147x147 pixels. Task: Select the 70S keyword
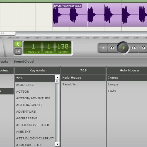click(35, 78)
